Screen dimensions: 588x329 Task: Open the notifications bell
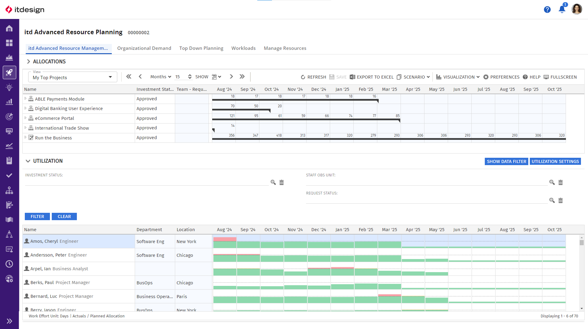[x=562, y=9]
